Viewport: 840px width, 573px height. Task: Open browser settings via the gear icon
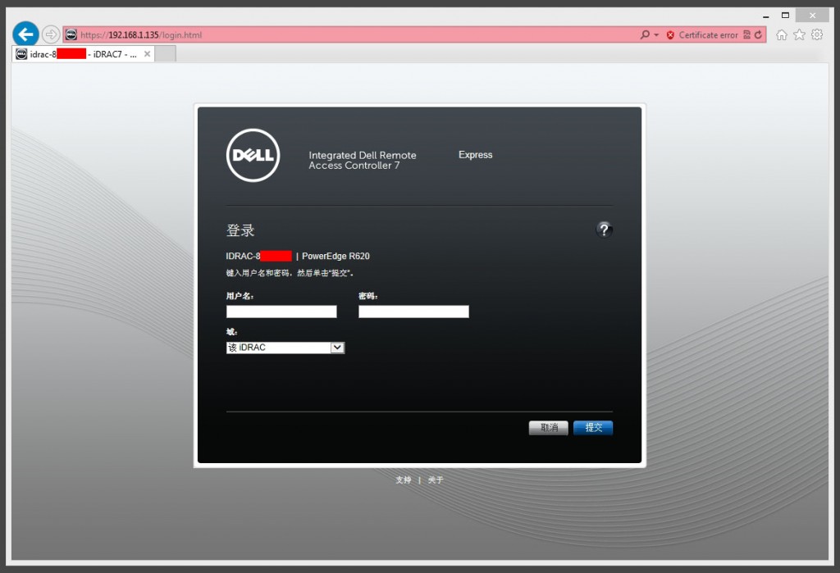point(816,34)
